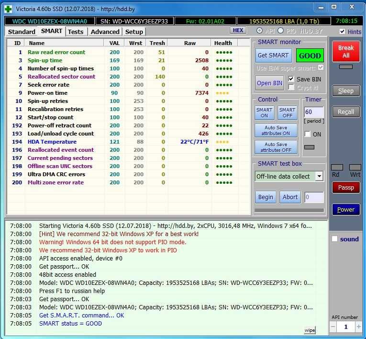Image resolution: width=366 pixels, height=339 pixels.
Task: Click the drive model WDC WD10EZEX-08WN4A0 field
Action: tap(49, 21)
